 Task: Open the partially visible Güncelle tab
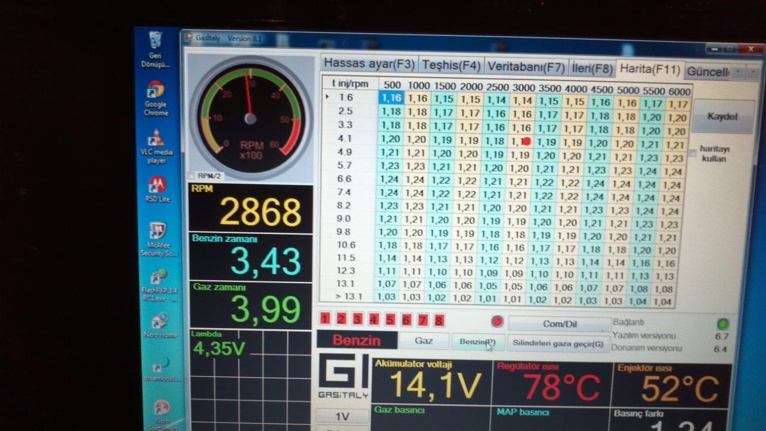coord(707,71)
